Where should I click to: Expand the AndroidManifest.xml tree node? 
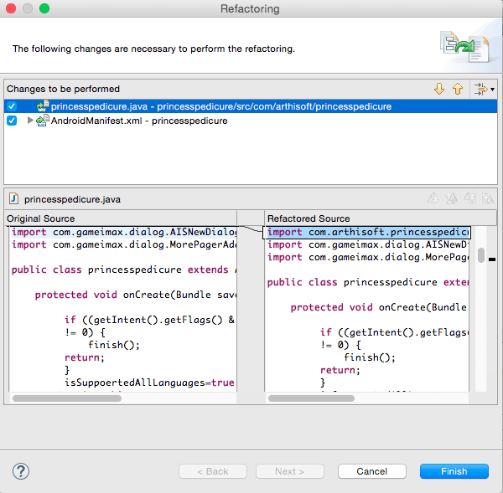[31, 121]
